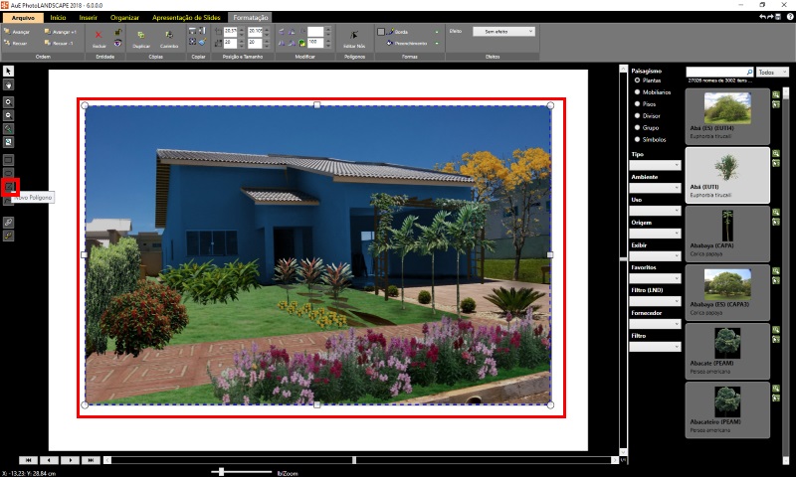Click the zoom slider handle at bottom
Image resolution: width=796 pixels, height=477 pixels.
(x=221, y=472)
